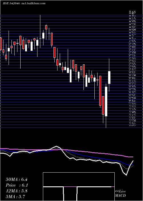Click the 5MA : 5.7 value

click(x=15, y=196)
